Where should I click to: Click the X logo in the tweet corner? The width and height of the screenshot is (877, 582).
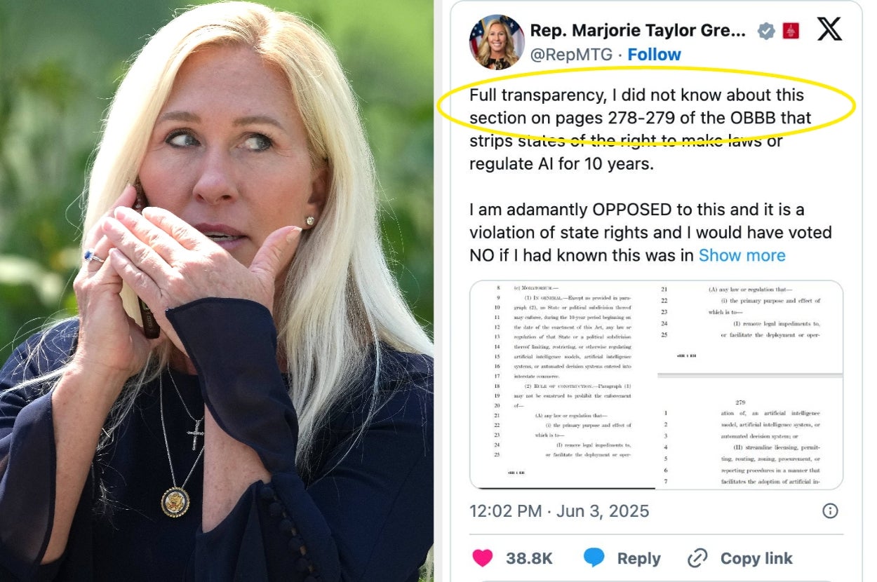(x=829, y=29)
